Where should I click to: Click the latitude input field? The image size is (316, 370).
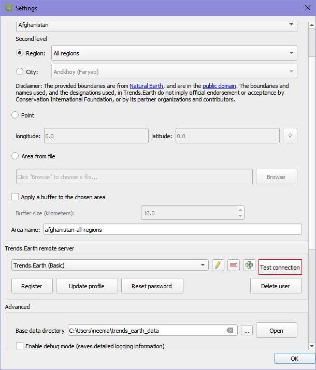tap(227, 136)
